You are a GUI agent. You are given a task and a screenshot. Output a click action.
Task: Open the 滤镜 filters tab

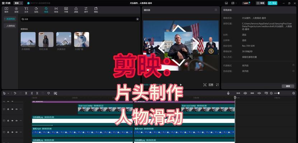tap(76, 10)
